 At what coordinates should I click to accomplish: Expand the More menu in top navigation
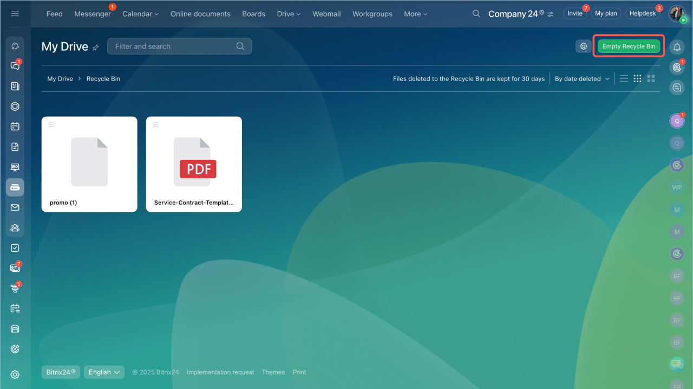[415, 14]
